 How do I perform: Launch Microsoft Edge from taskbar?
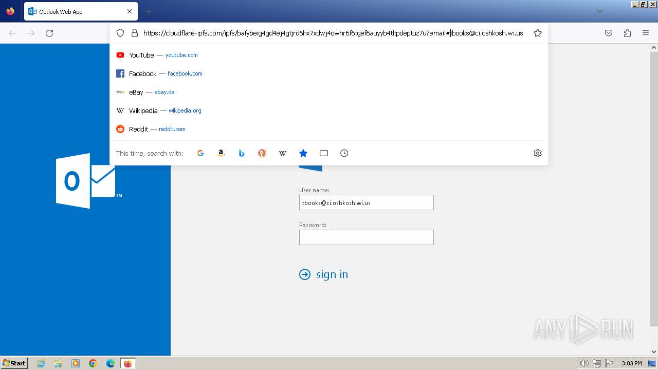click(x=111, y=363)
